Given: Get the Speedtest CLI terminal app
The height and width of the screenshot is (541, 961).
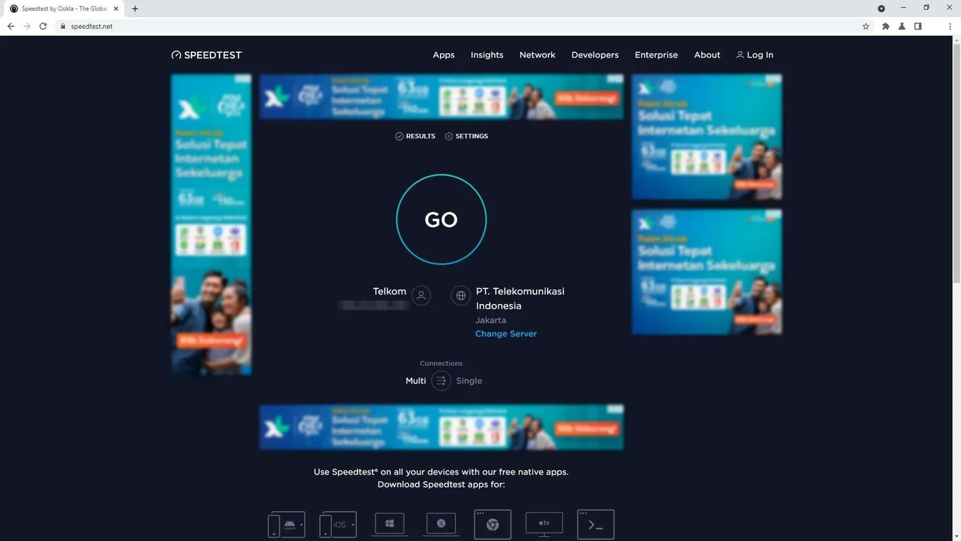Looking at the screenshot, I should coord(596,525).
